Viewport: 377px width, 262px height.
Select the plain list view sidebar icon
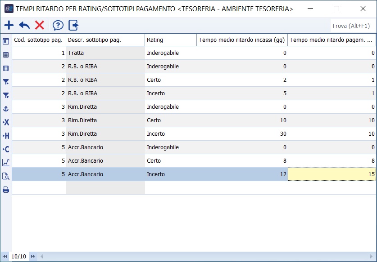click(x=6, y=55)
